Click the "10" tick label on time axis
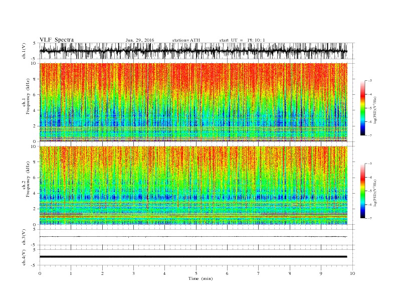The width and height of the screenshot is (397, 307). pos(352,273)
